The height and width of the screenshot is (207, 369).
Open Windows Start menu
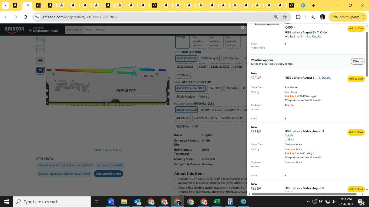coord(6,202)
